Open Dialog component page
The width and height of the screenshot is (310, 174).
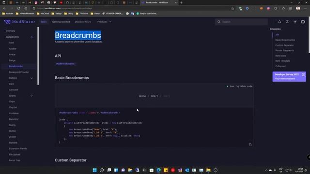12,125
